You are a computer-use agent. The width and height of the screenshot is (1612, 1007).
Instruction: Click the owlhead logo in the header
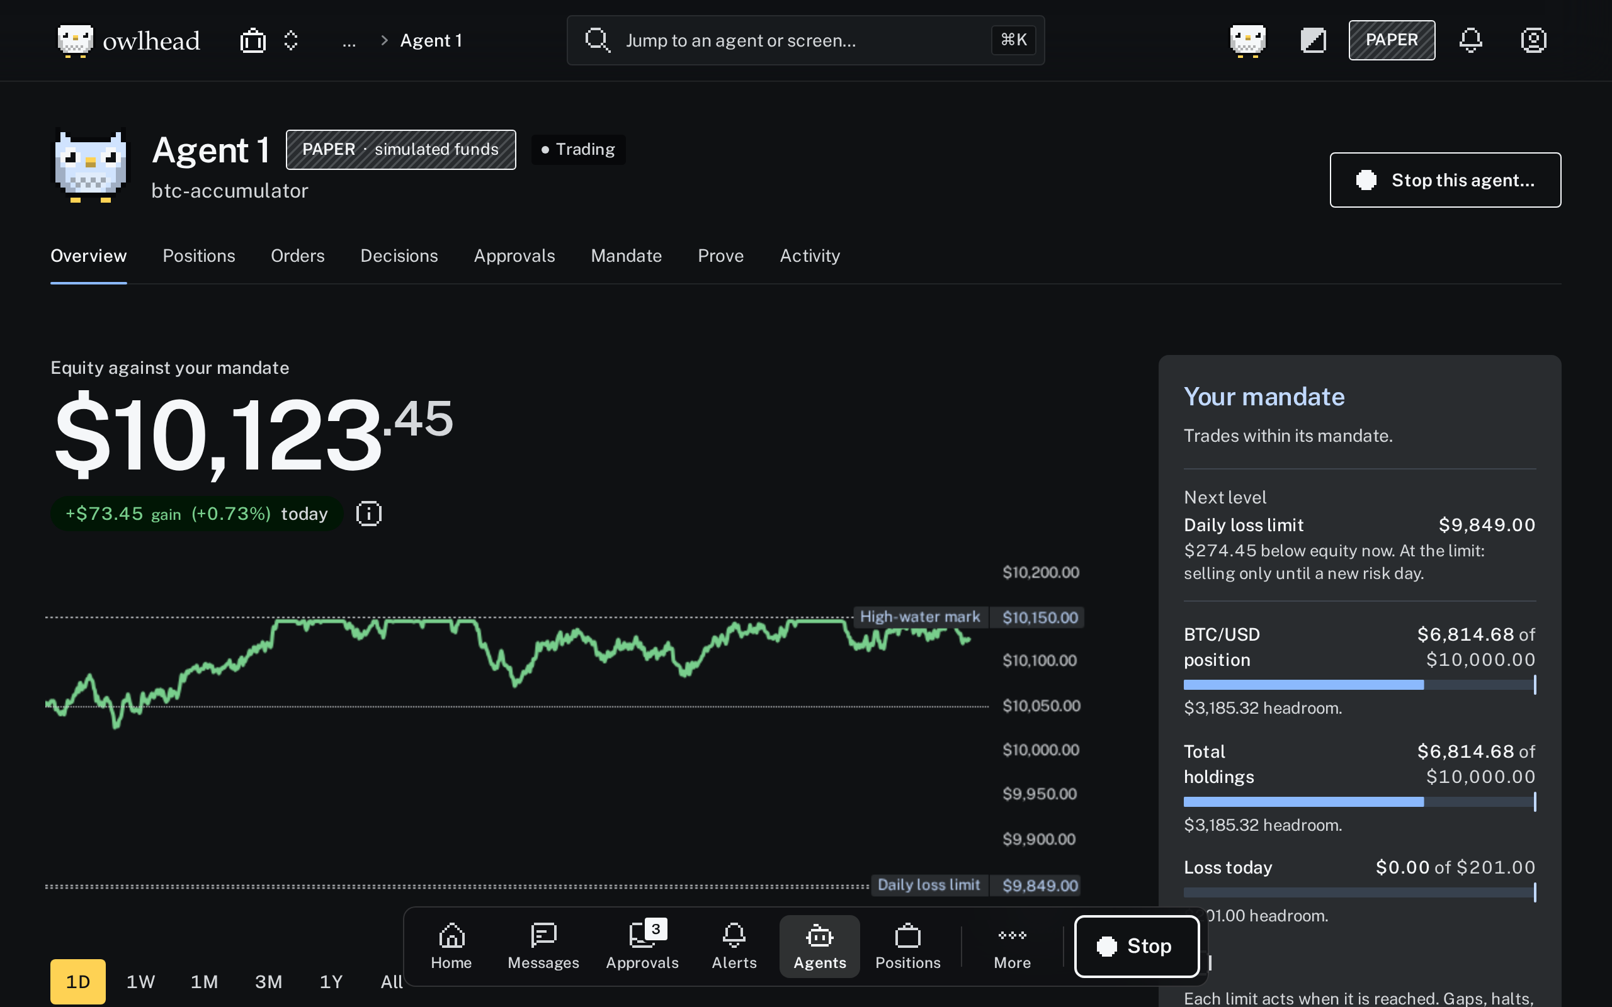(128, 41)
